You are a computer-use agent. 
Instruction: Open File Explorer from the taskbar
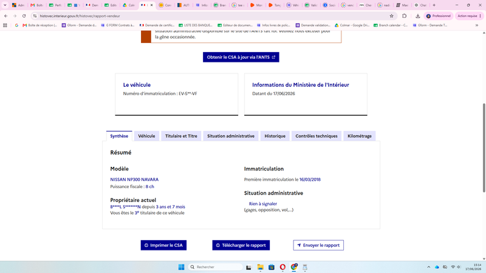coord(260,267)
